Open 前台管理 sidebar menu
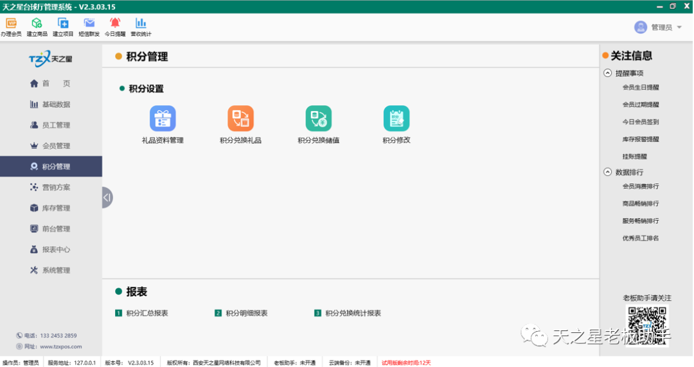694x367 pixels. [50, 229]
